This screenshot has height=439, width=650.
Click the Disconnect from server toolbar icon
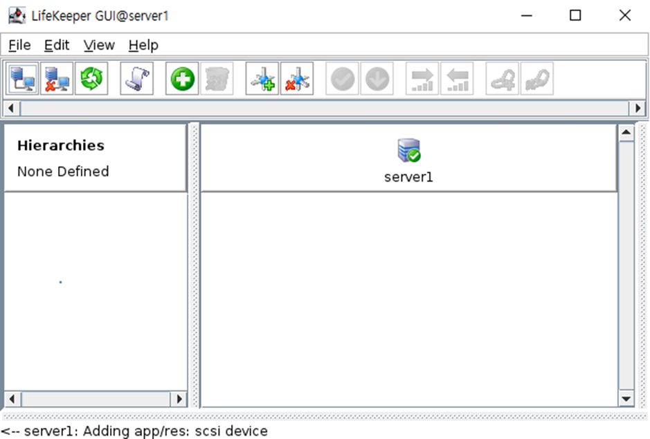tap(57, 79)
